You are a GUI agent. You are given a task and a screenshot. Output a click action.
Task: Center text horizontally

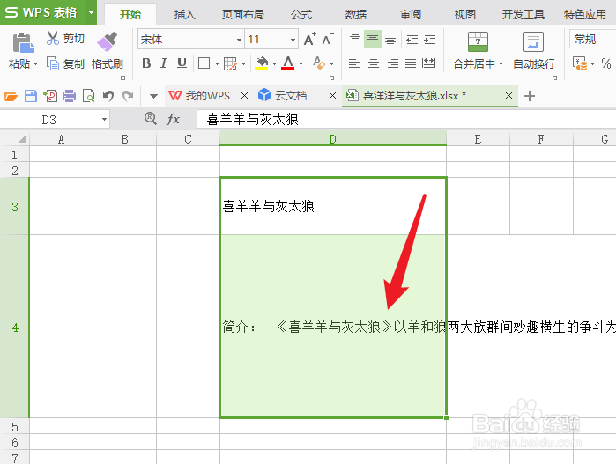pyautogui.click(x=374, y=63)
